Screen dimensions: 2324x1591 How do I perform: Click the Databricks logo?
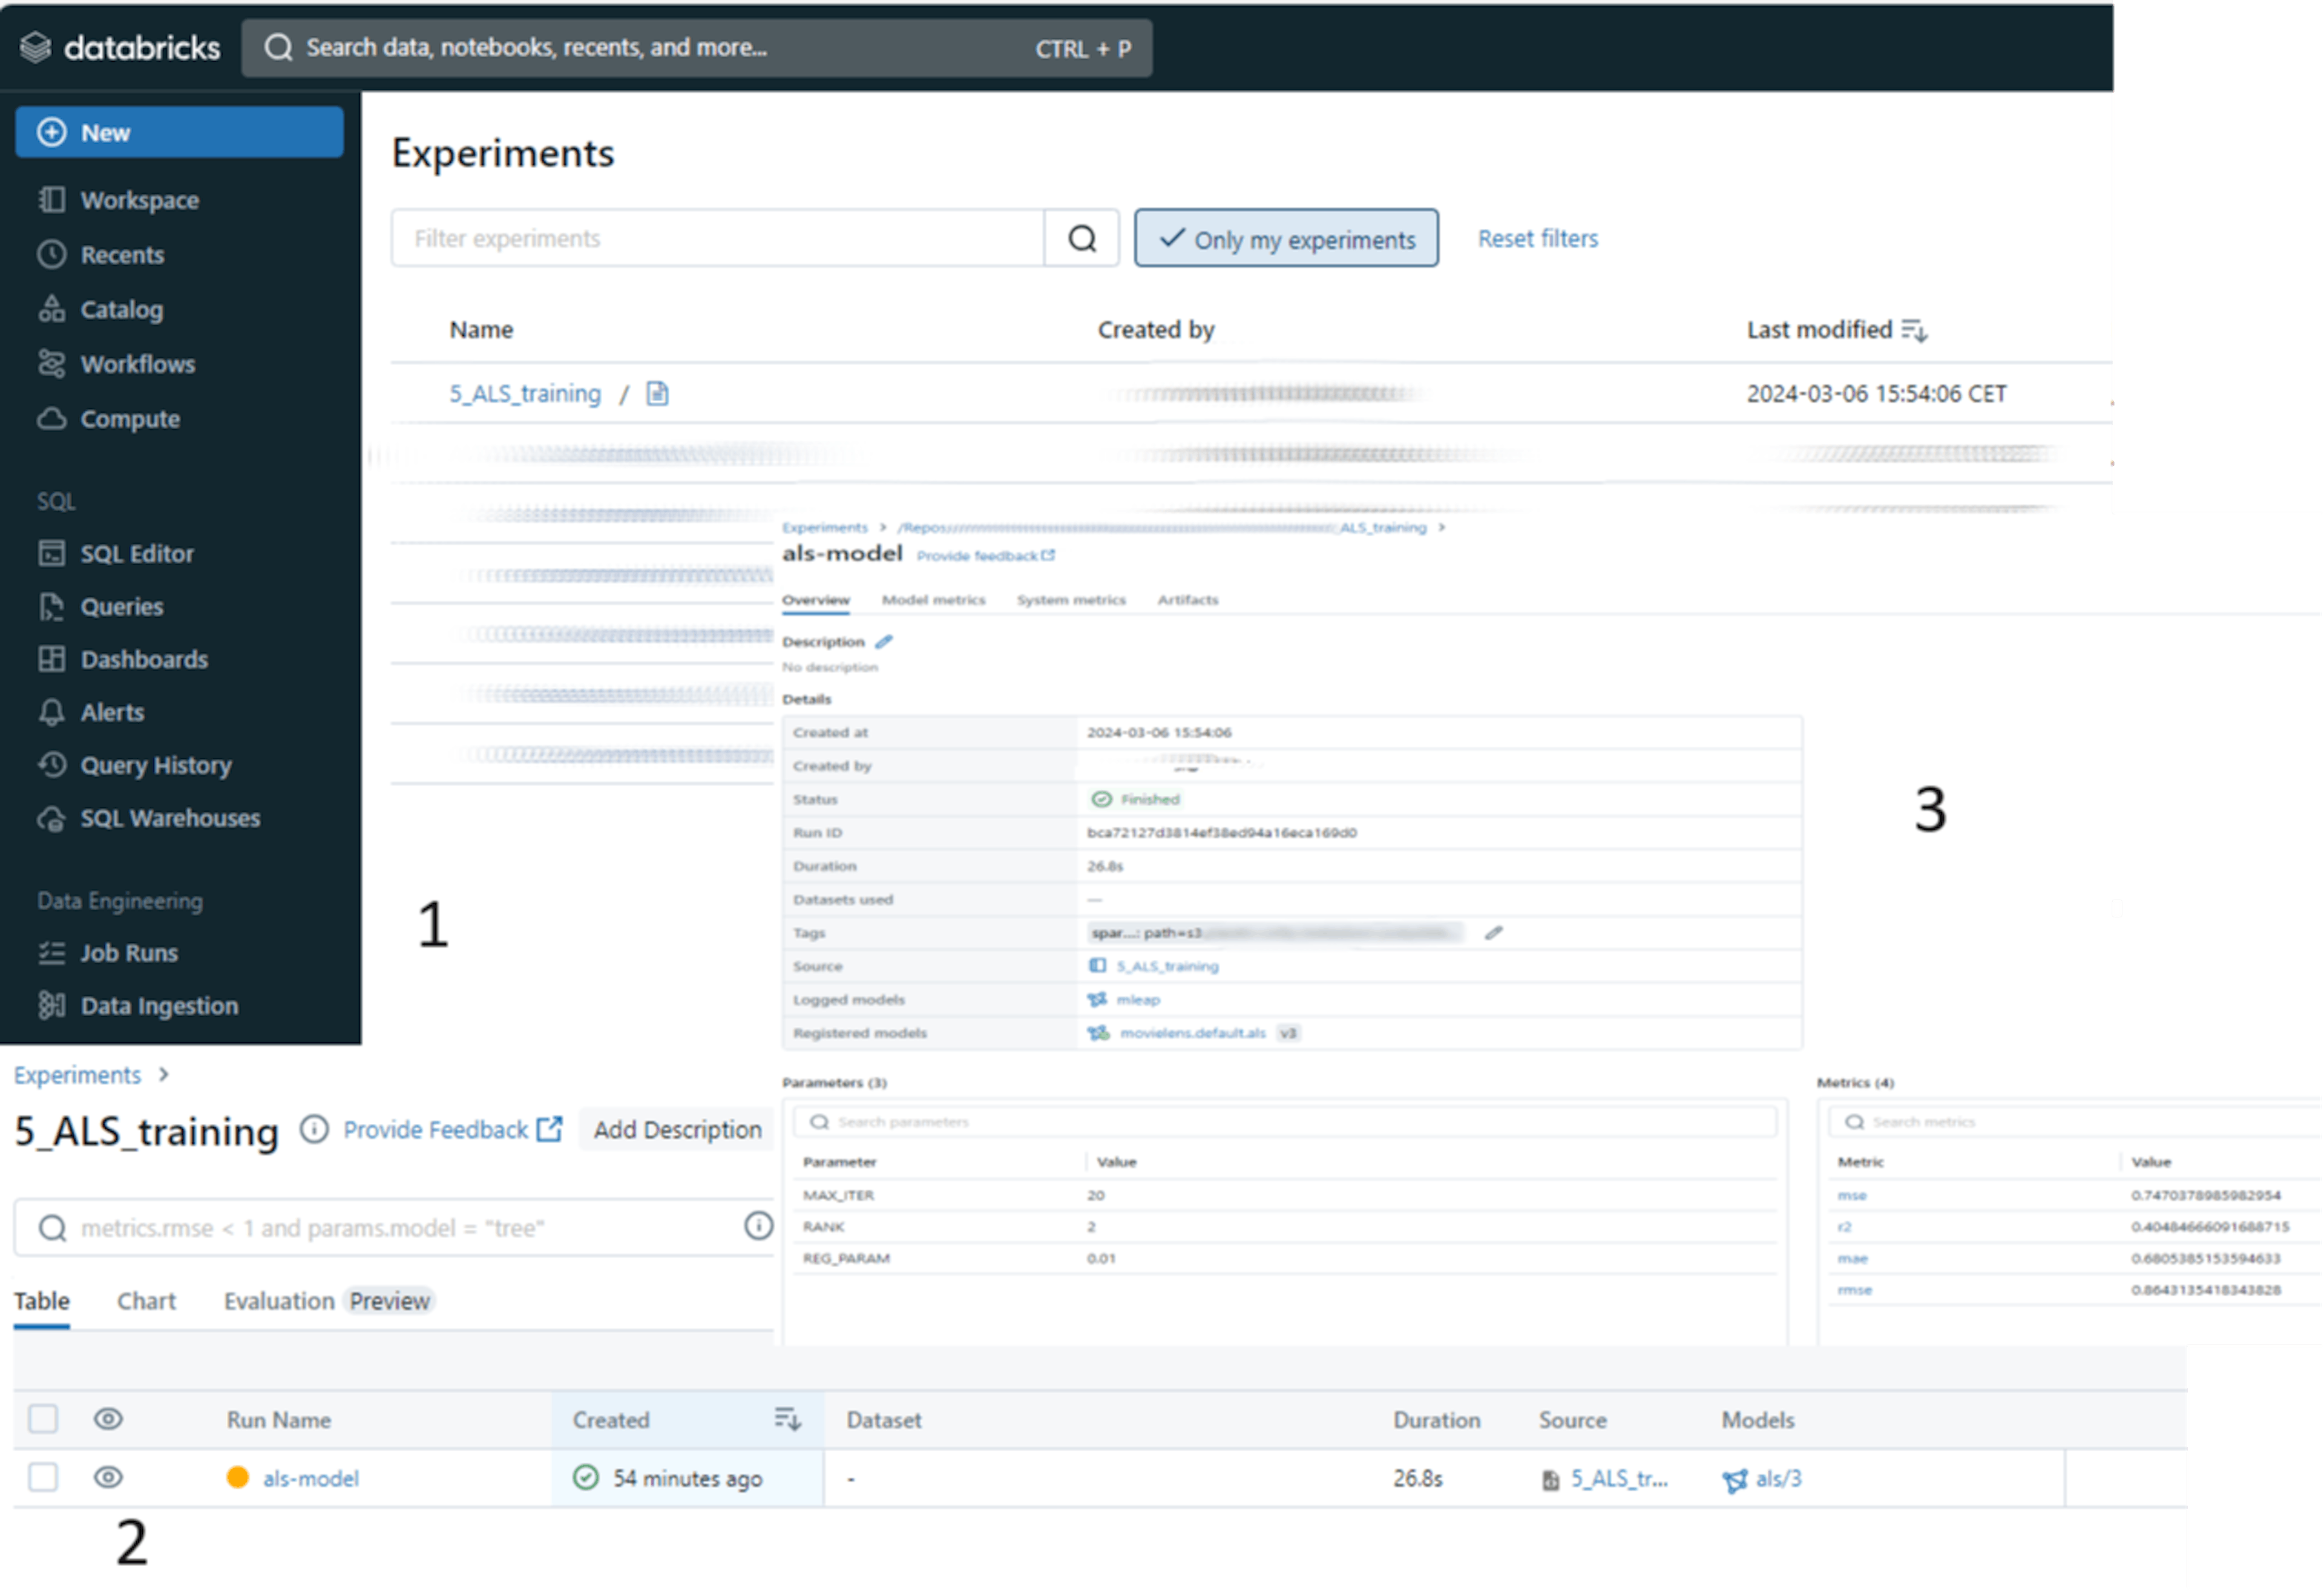coord(120,46)
